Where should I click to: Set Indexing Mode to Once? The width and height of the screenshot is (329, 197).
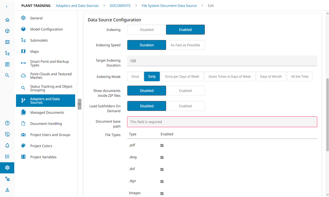pyautogui.click(x=135, y=76)
